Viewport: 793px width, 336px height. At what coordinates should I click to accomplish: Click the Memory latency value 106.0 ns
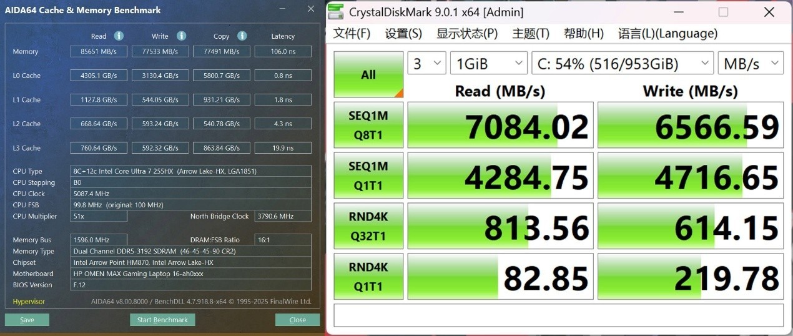283,51
